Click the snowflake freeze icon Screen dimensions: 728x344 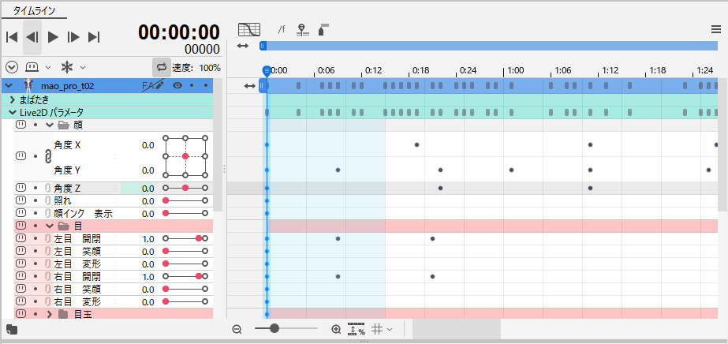point(66,67)
